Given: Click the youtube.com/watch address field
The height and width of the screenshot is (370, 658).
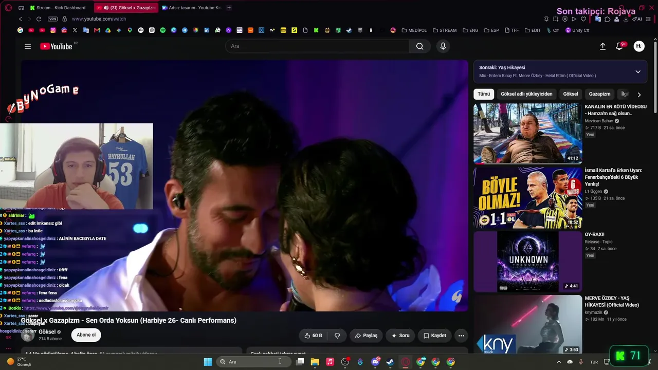Looking at the screenshot, I should tap(99, 19).
